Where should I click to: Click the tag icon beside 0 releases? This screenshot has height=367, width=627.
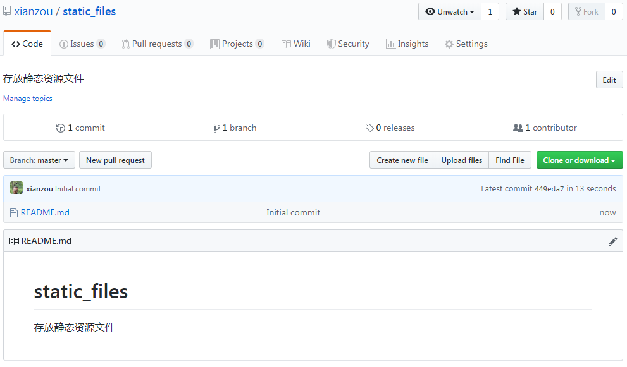[369, 128]
